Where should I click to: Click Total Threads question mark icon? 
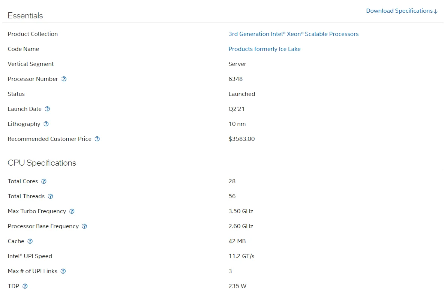click(x=51, y=196)
